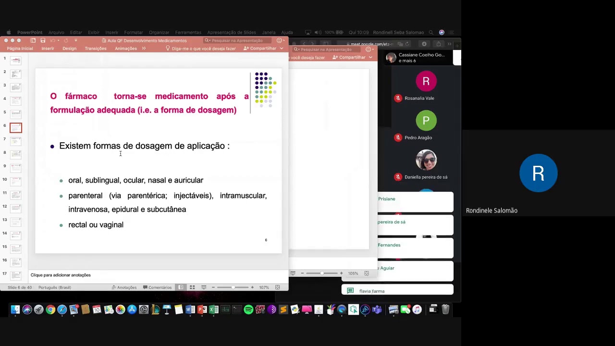Screen dimensions: 615x346
Task: Select slide 7 thumbnail
Action: pos(16,141)
